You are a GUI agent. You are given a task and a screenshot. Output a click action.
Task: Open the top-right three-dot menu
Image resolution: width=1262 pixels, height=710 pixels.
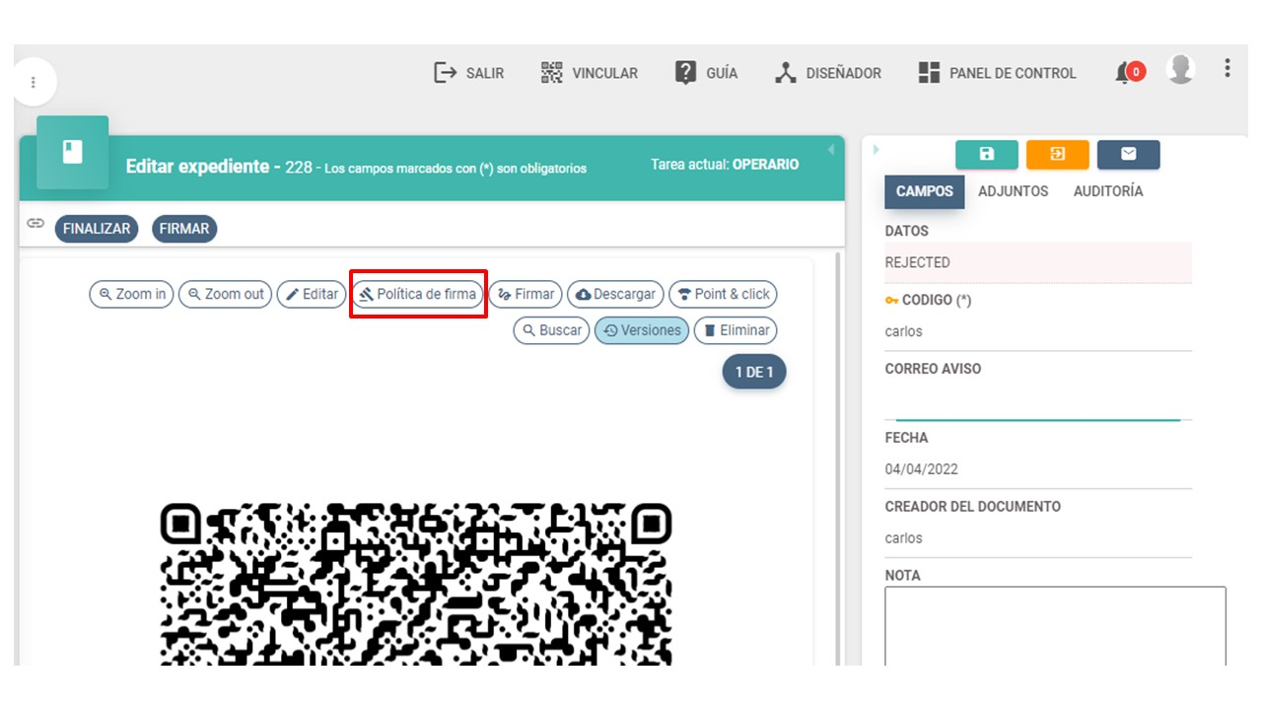(1227, 68)
